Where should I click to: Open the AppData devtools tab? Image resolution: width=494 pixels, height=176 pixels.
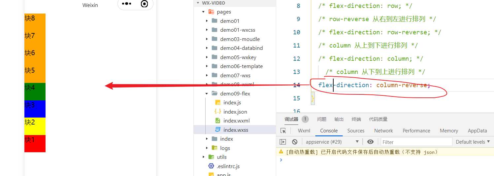[x=478, y=131]
